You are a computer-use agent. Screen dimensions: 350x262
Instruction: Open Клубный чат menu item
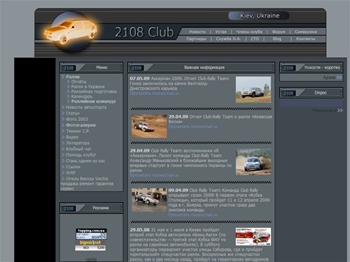[x=78, y=149]
